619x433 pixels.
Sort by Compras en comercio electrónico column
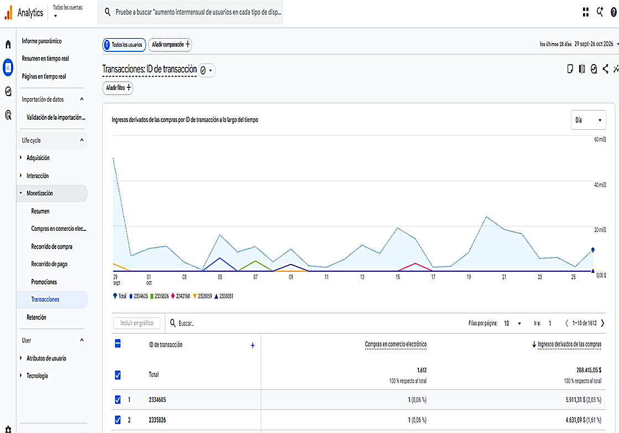click(396, 344)
